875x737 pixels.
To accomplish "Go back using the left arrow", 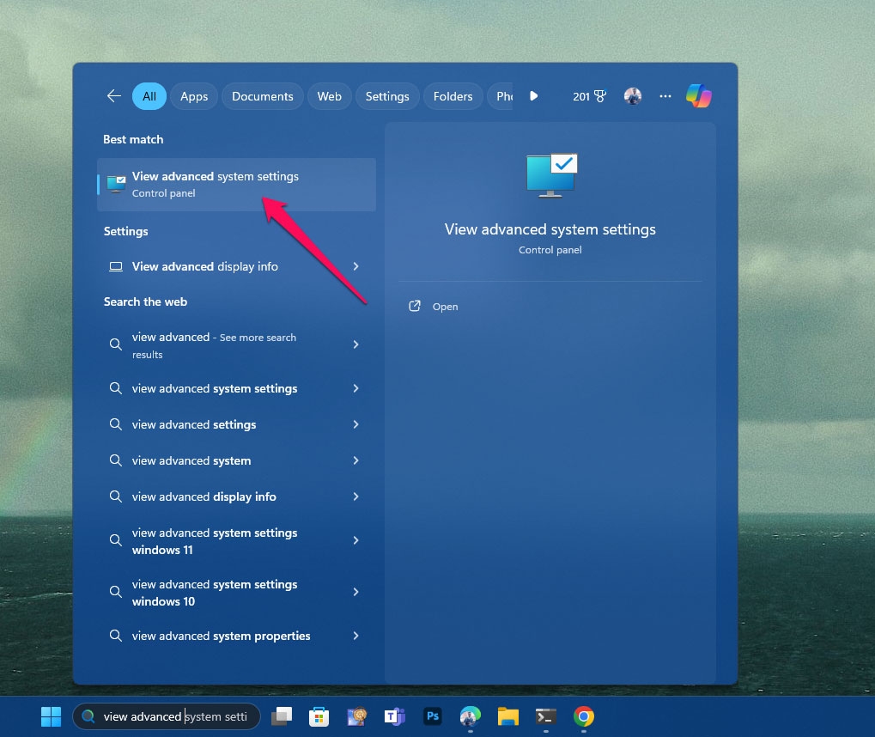I will click(x=114, y=96).
